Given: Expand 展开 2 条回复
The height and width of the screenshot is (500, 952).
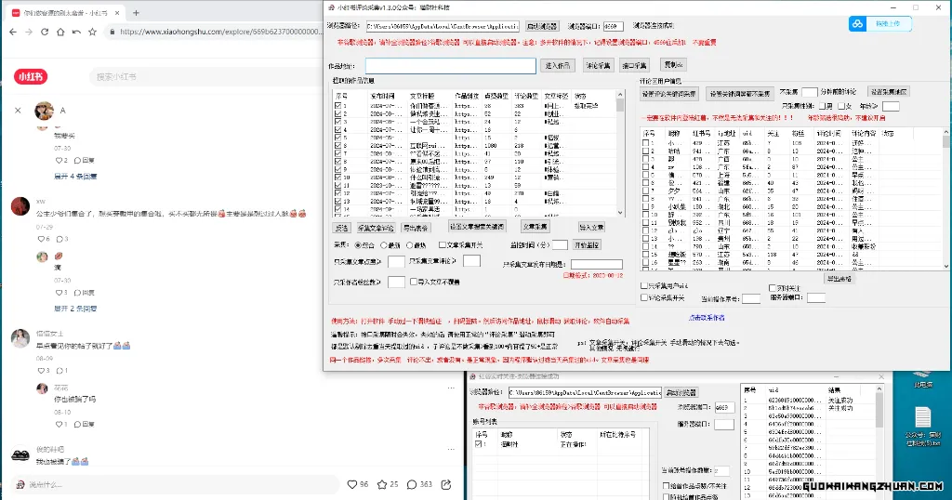Looking at the screenshot, I should (x=75, y=309).
